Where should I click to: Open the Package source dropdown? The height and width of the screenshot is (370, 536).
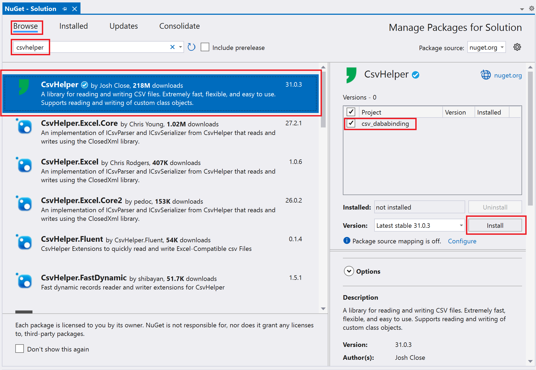pyautogui.click(x=486, y=47)
